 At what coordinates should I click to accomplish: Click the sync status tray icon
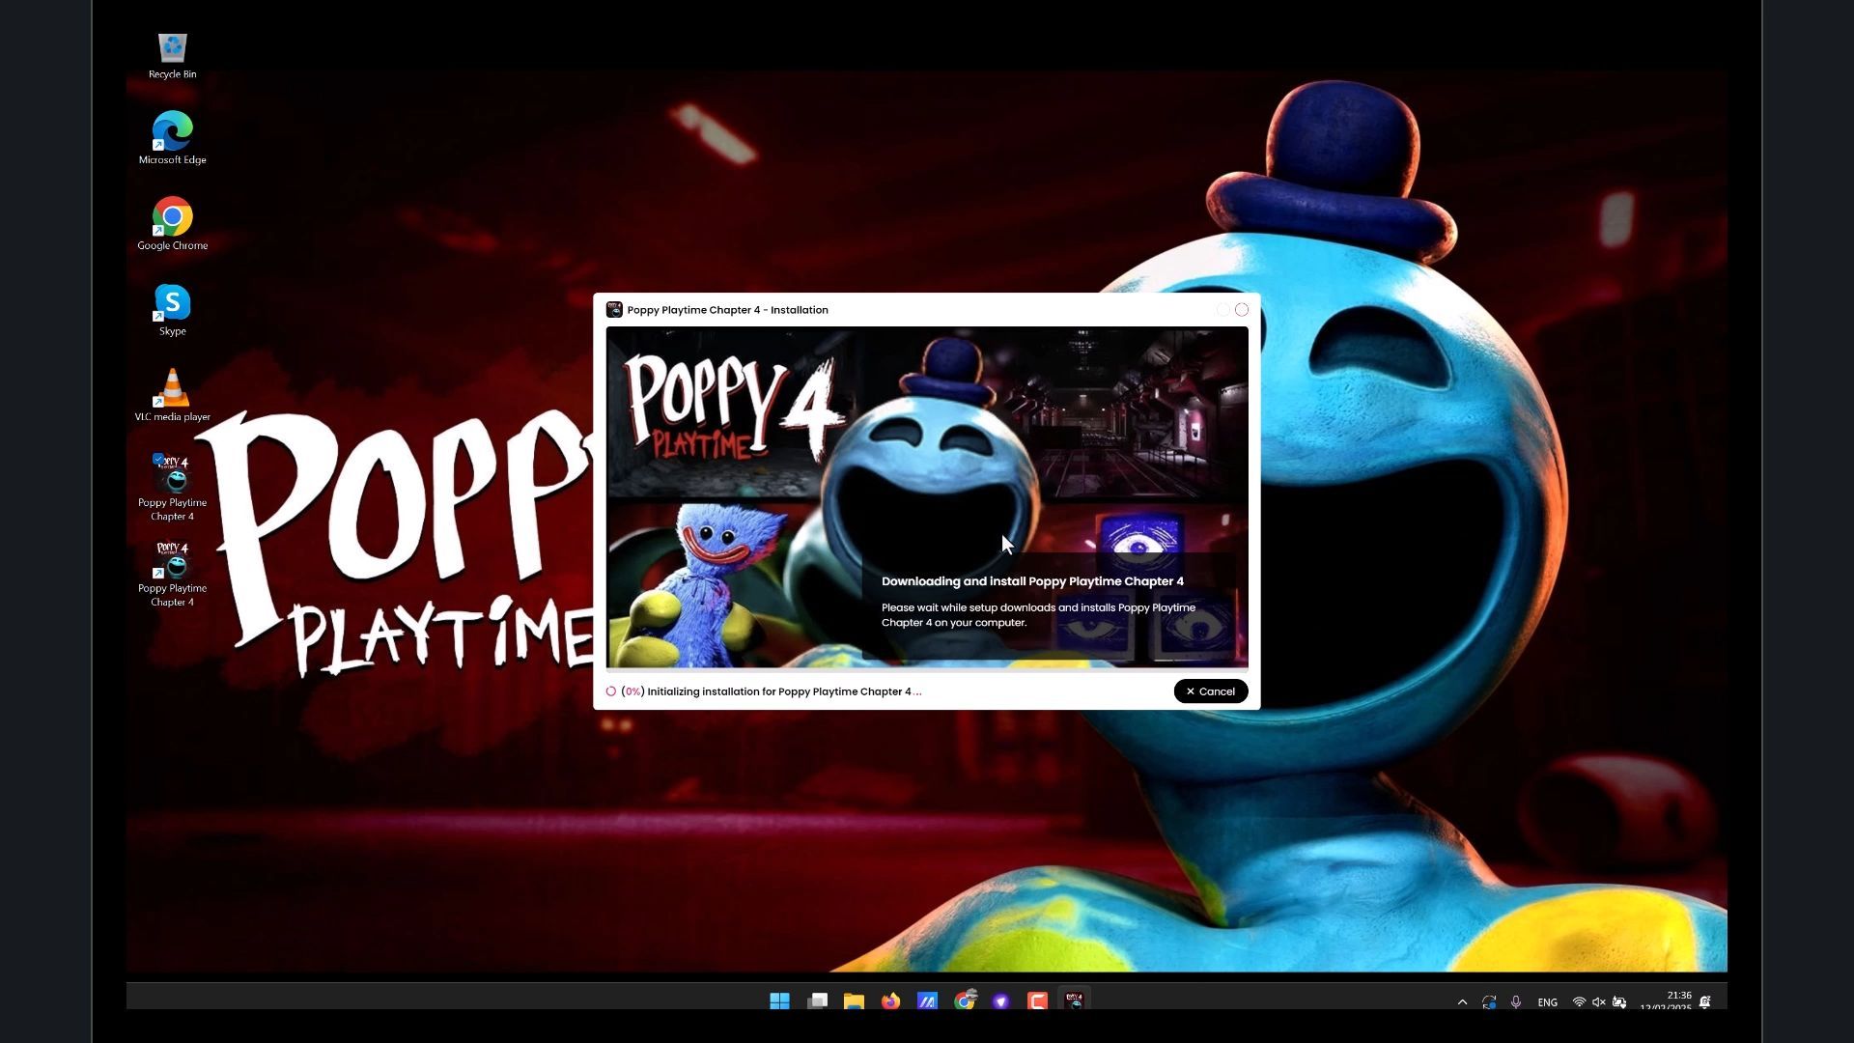[1488, 1002]
